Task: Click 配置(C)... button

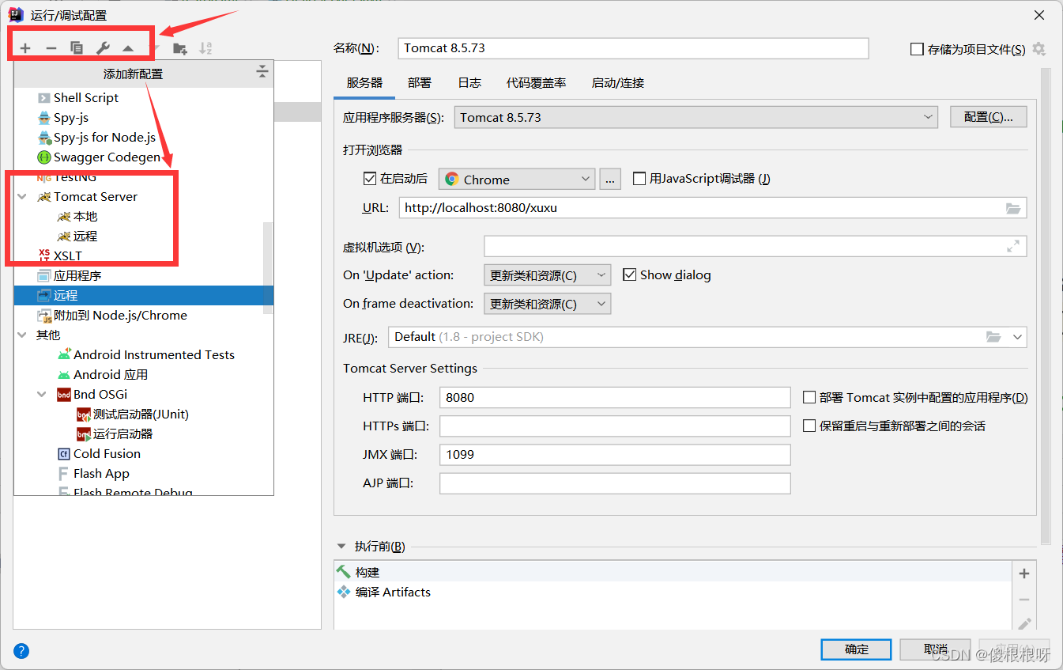Action: [x=988, y=117]
